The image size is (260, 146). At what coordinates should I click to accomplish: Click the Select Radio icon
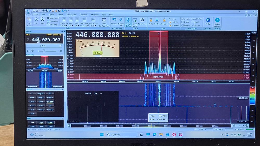click(29, 22)
